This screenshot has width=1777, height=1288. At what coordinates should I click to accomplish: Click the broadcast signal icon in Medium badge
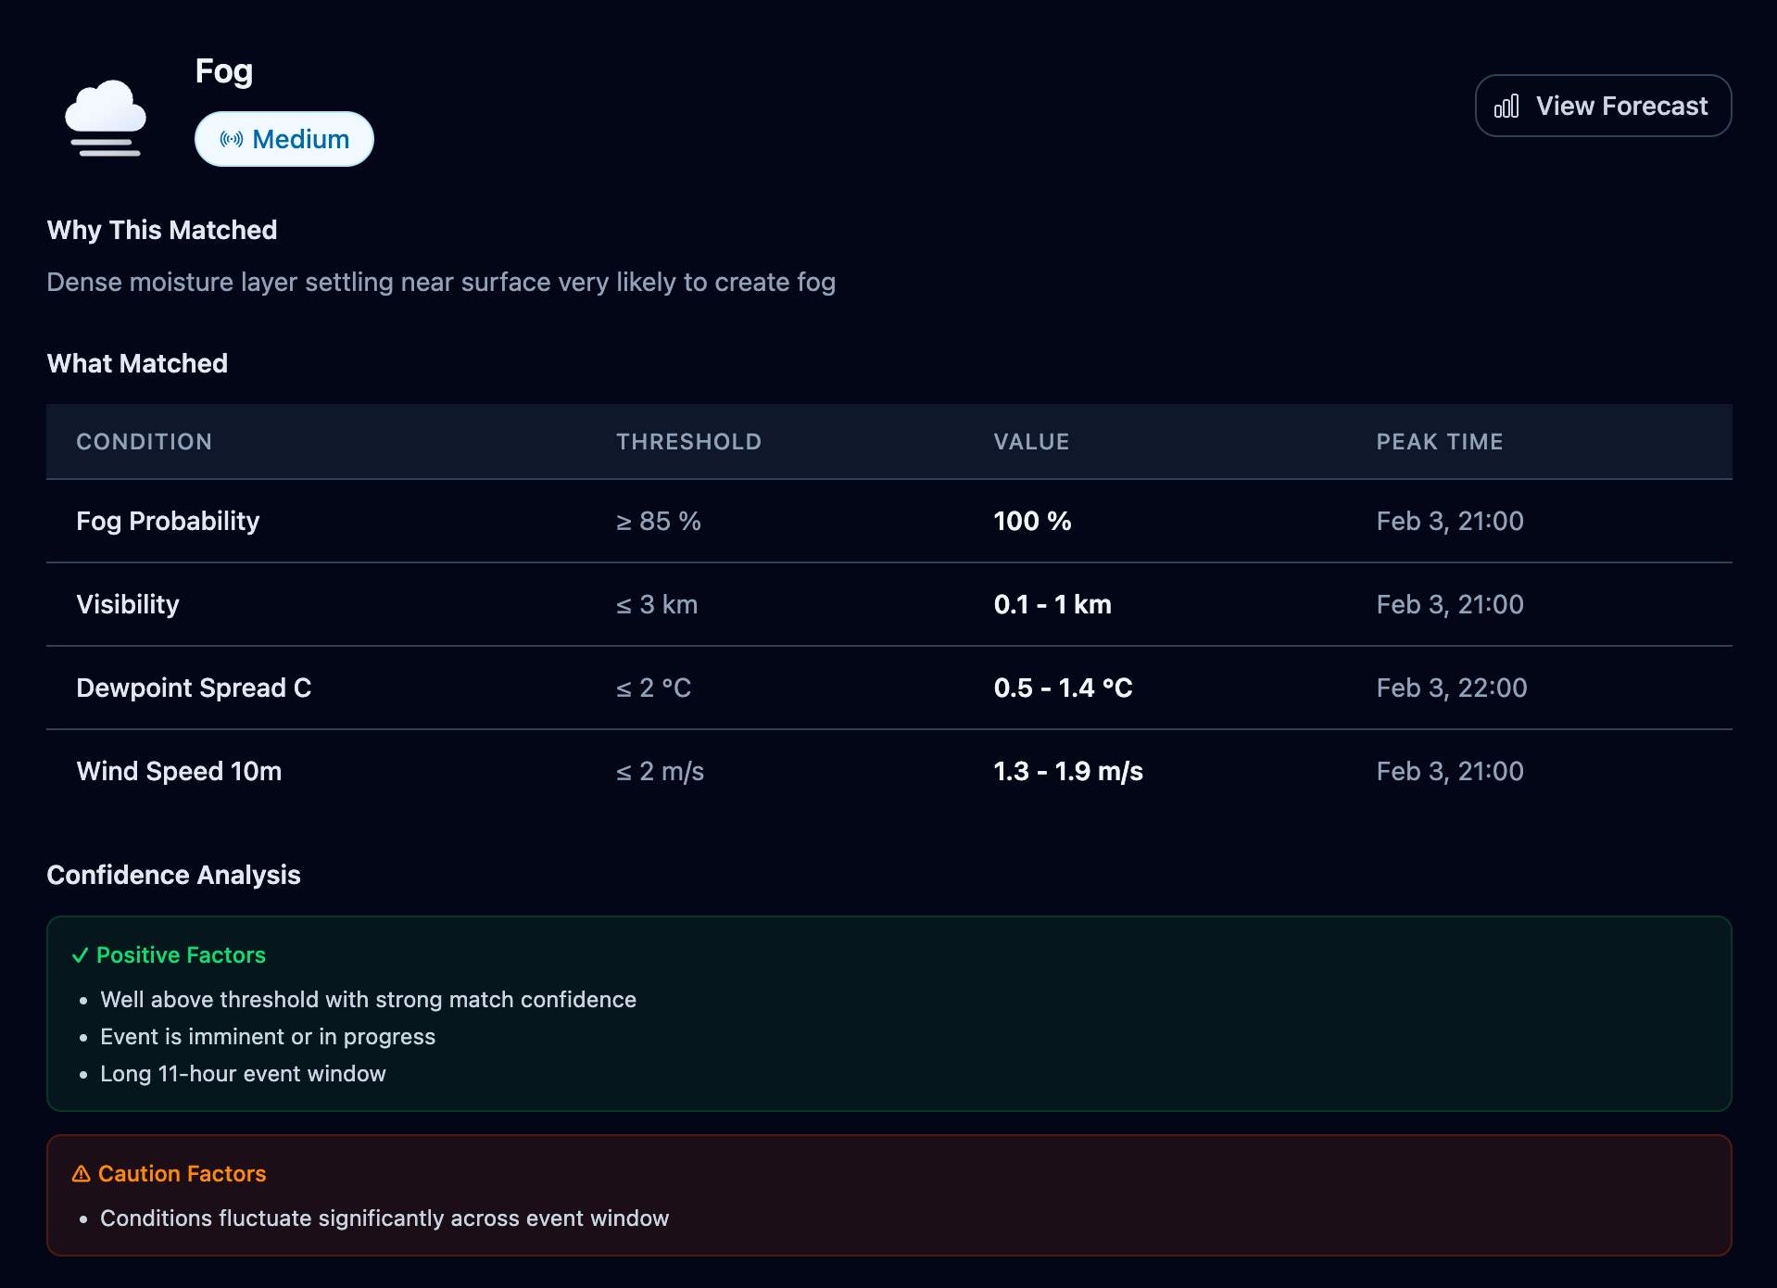[x=231, y=139]
